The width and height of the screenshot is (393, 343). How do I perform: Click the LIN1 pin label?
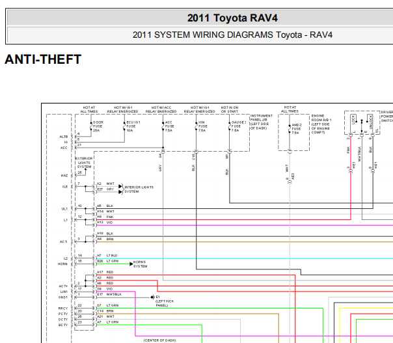pyautogui.click(x=64, y=292)
